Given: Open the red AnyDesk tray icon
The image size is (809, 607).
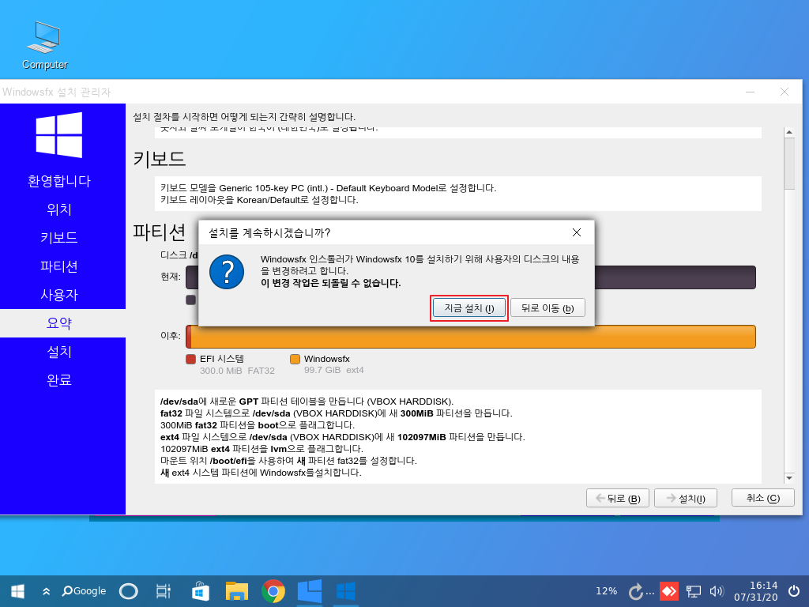Looking at the screenshot, I should pyautogui.click(x=669, y=591).
